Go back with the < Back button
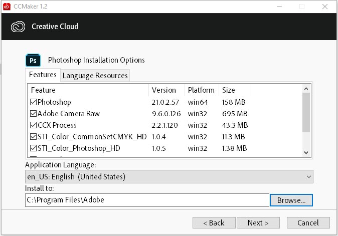This screenshot has width=338, height=236. pyautogui.click(x=214, y=222)
